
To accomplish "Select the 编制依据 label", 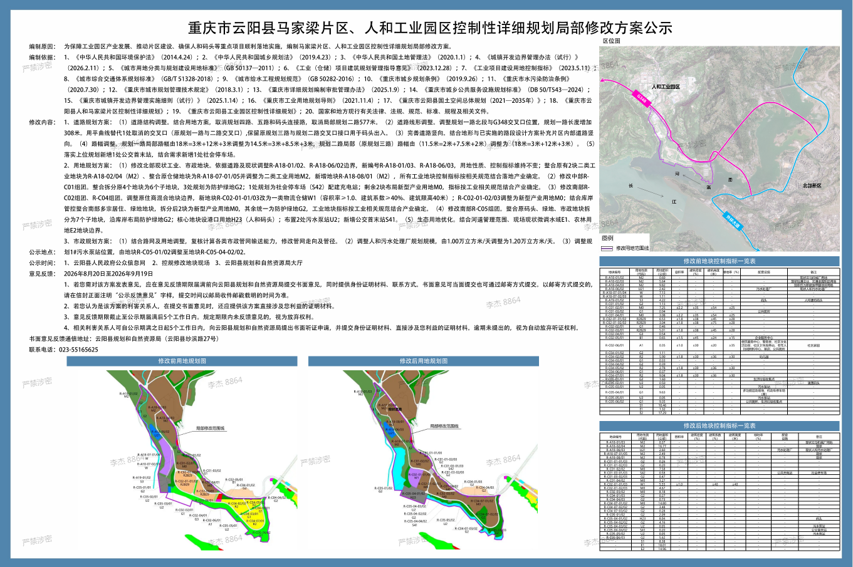I will (42, 58).
